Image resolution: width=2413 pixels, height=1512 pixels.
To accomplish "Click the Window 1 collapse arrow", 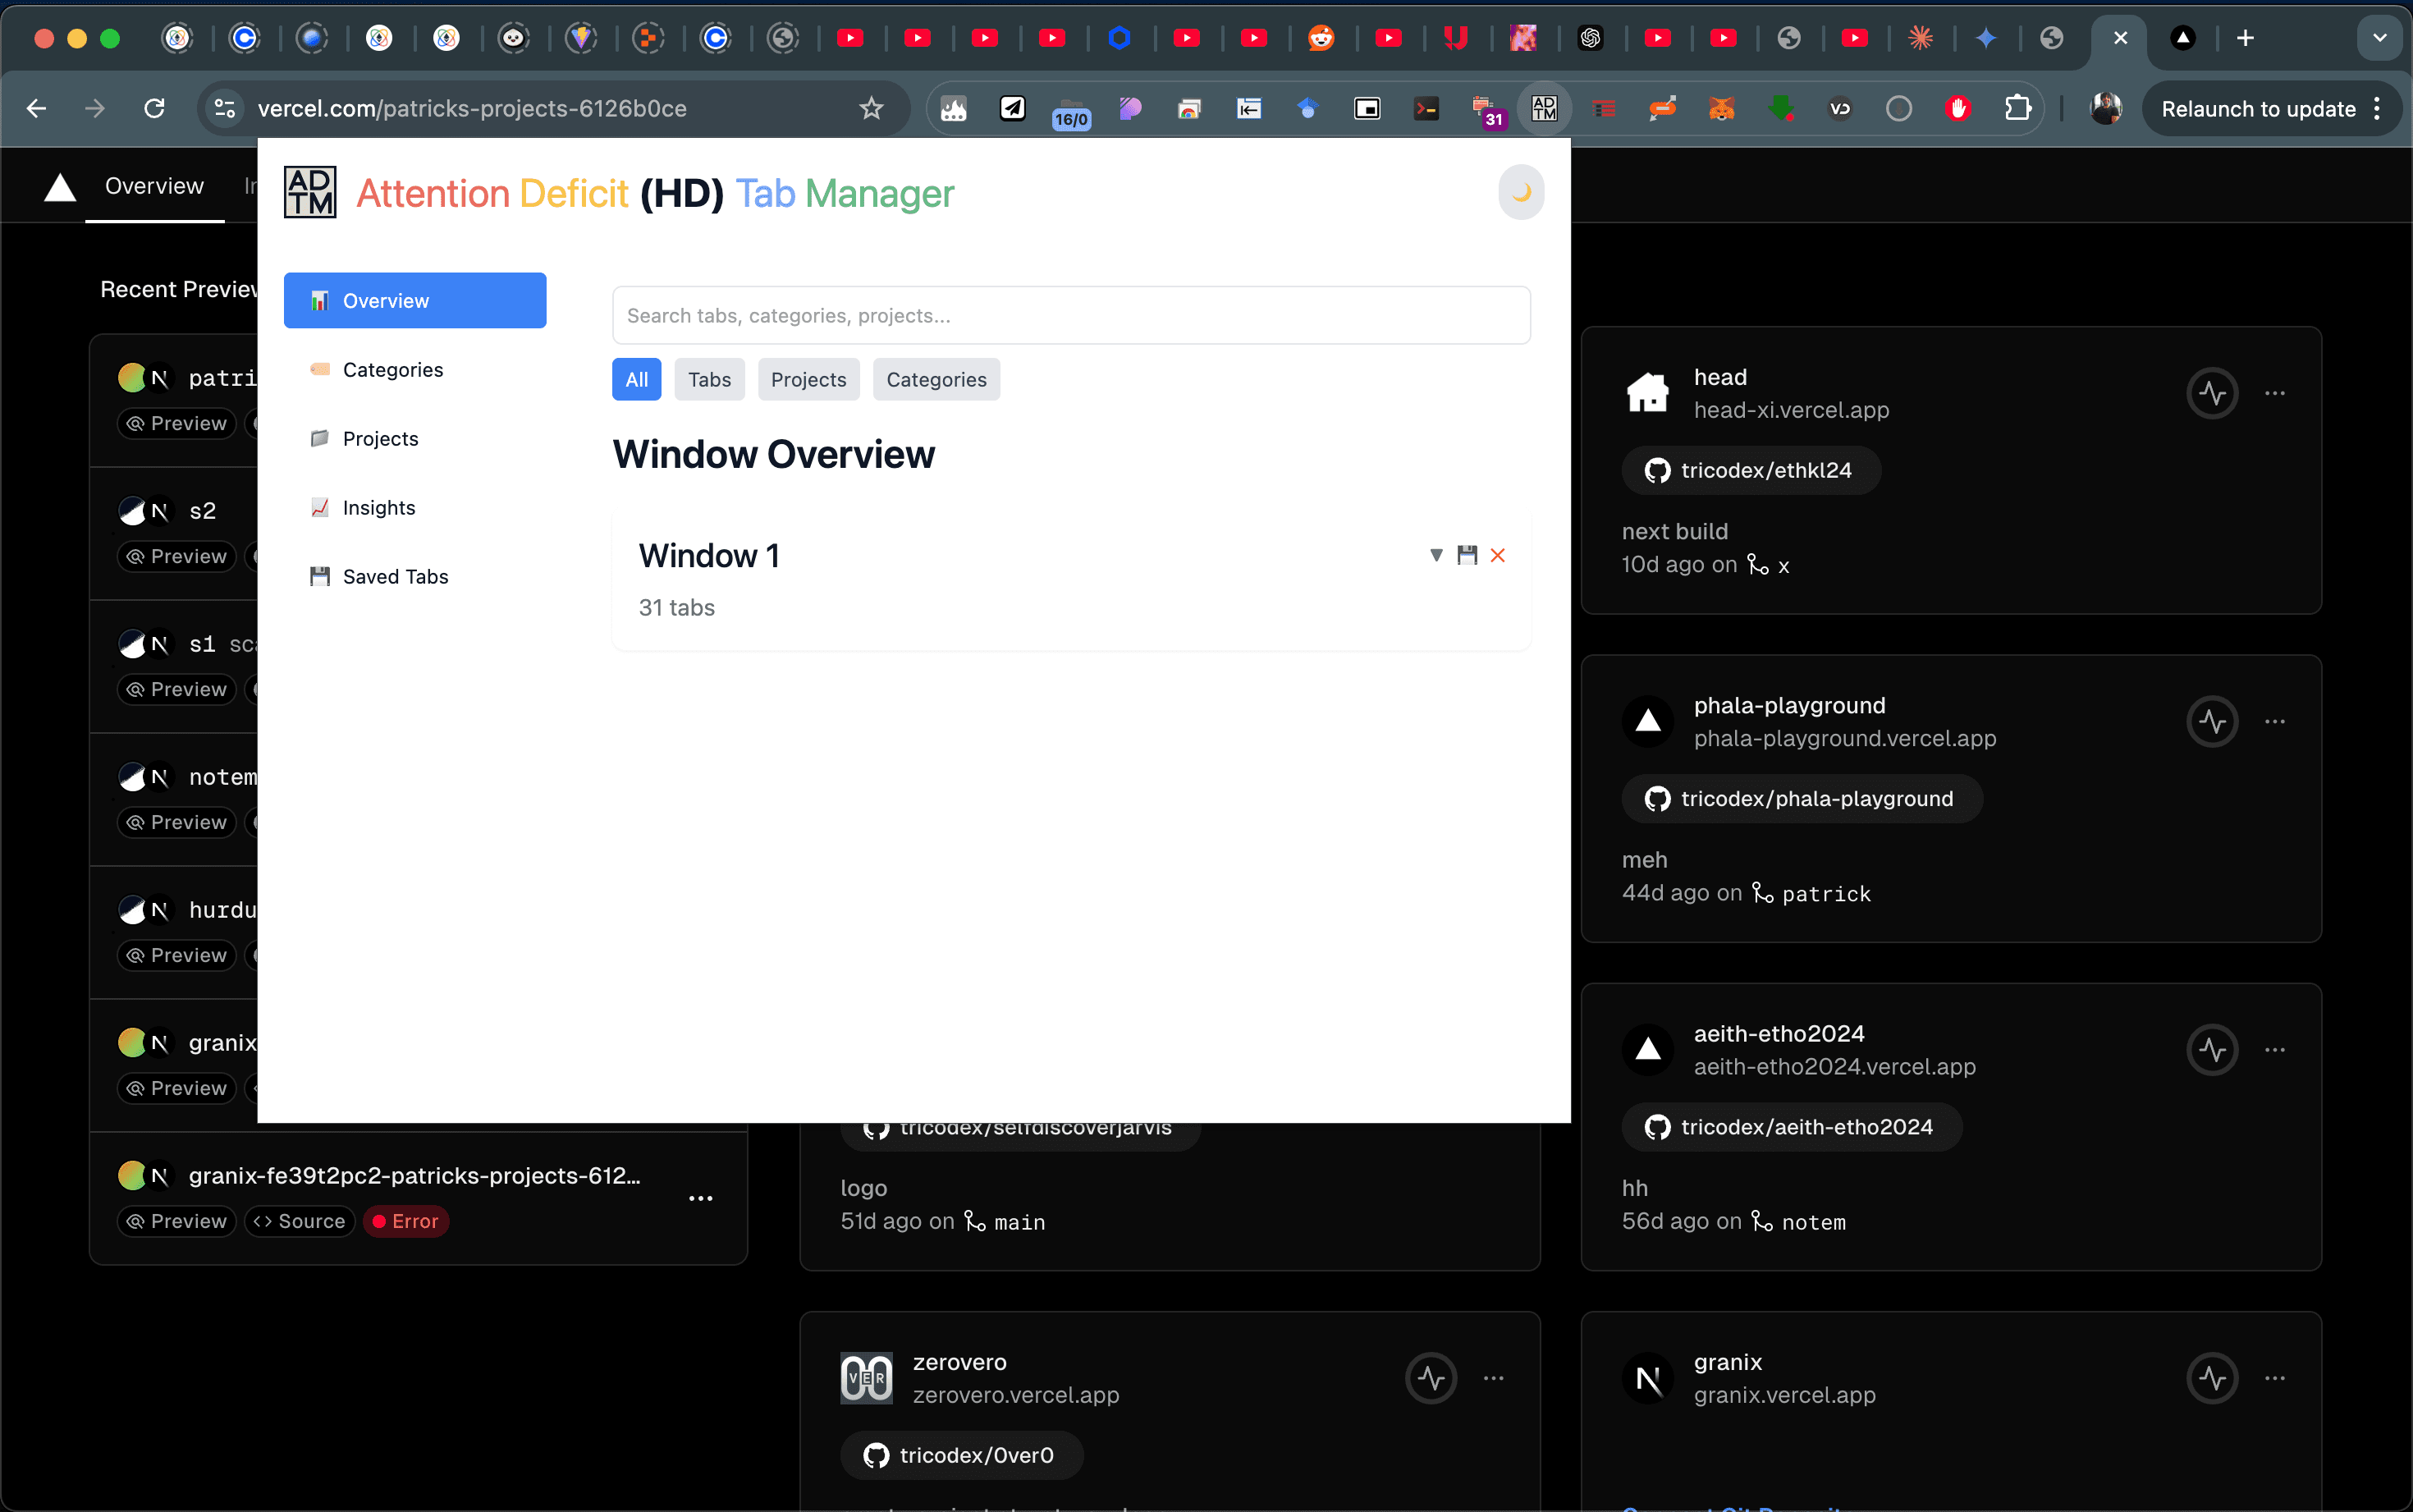I will [x=1436, y=556].
